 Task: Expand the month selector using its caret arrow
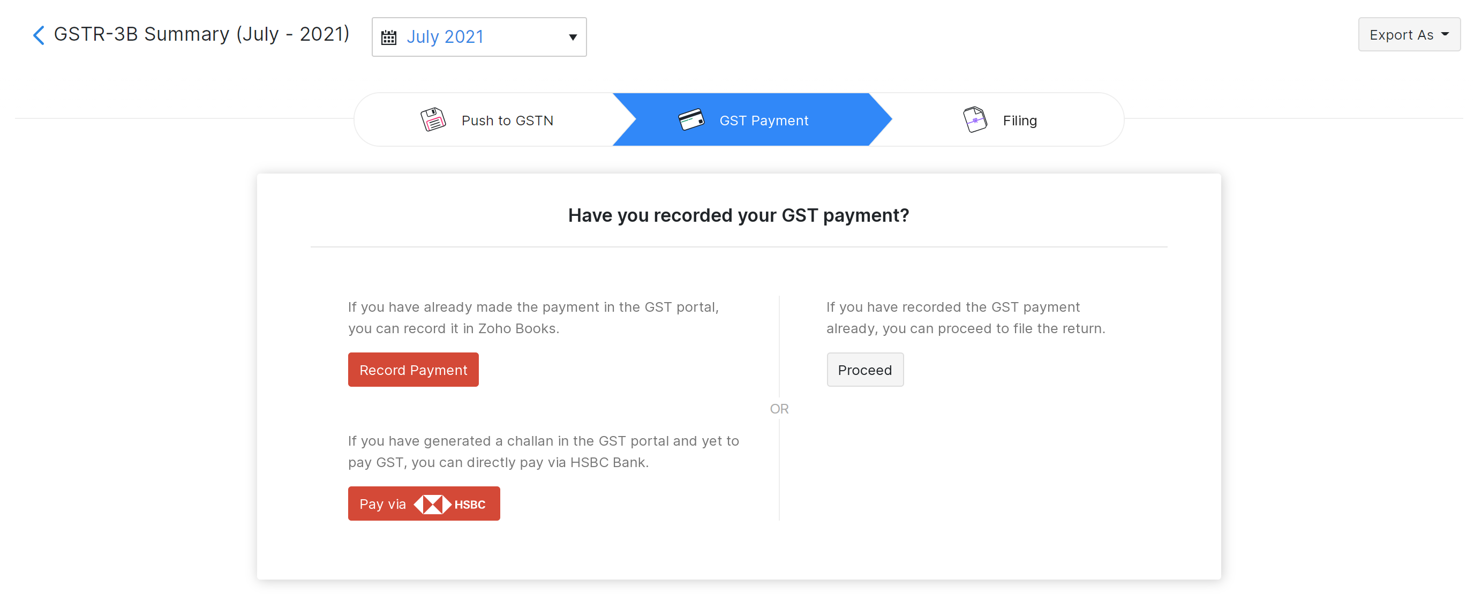tap(572, 37)
